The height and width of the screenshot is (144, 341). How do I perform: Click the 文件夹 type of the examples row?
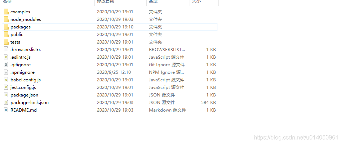155,12
